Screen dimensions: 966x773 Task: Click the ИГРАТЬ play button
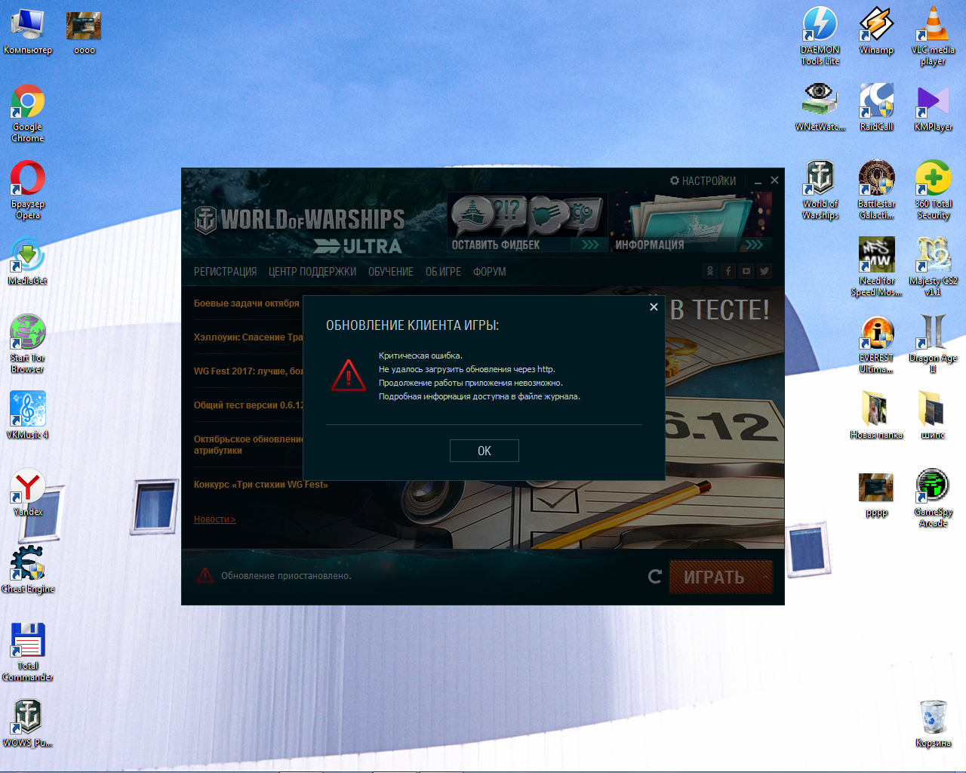(x=721, y=577)
